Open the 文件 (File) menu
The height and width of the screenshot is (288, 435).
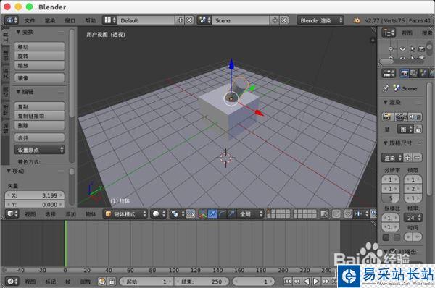click(30, 20)
